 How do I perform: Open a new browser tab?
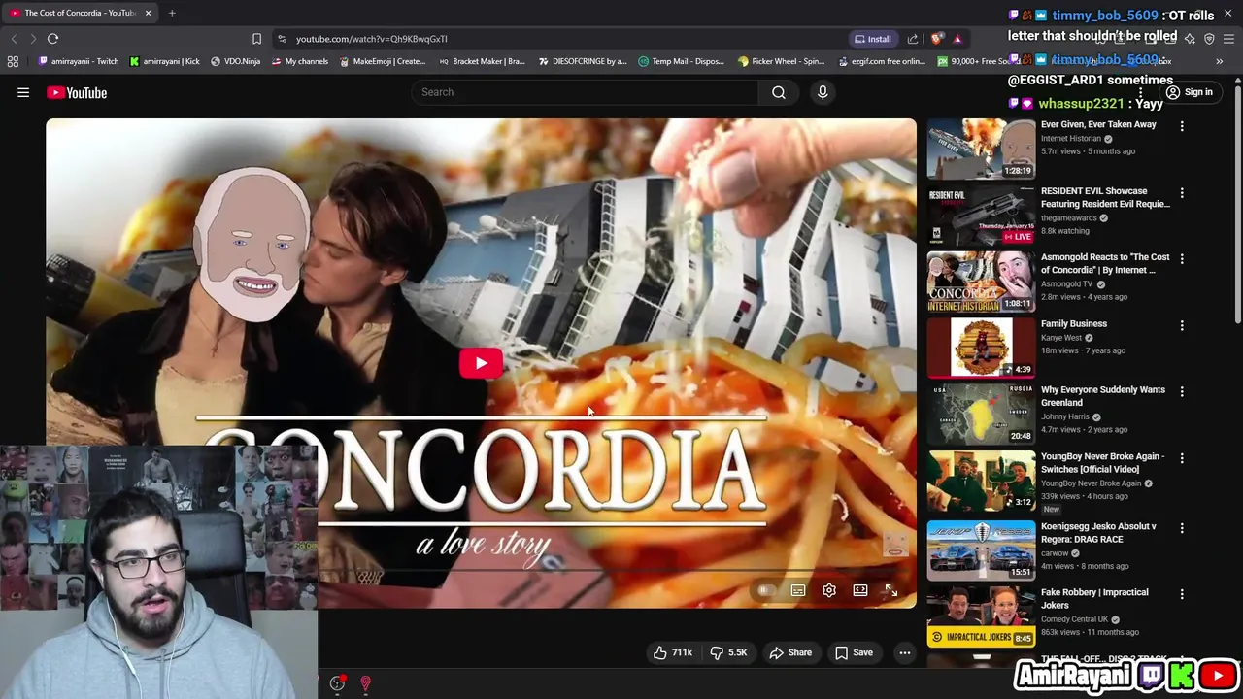(172, 13)
